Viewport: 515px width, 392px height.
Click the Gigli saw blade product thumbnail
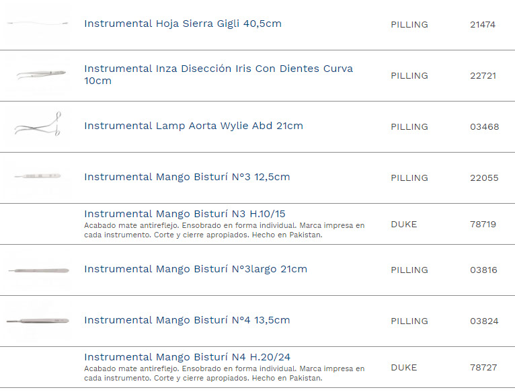(38, 24)
